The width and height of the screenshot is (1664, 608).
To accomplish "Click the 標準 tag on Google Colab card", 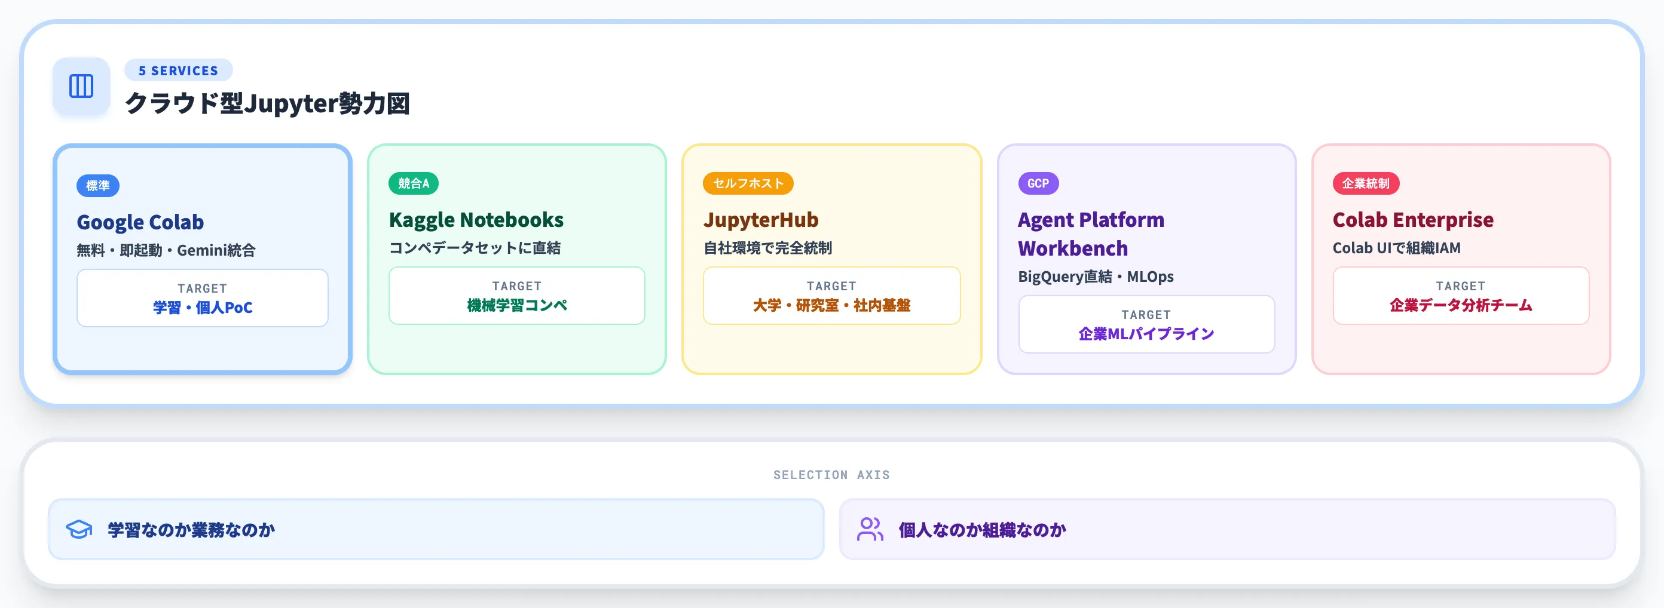I will [97, 186].
